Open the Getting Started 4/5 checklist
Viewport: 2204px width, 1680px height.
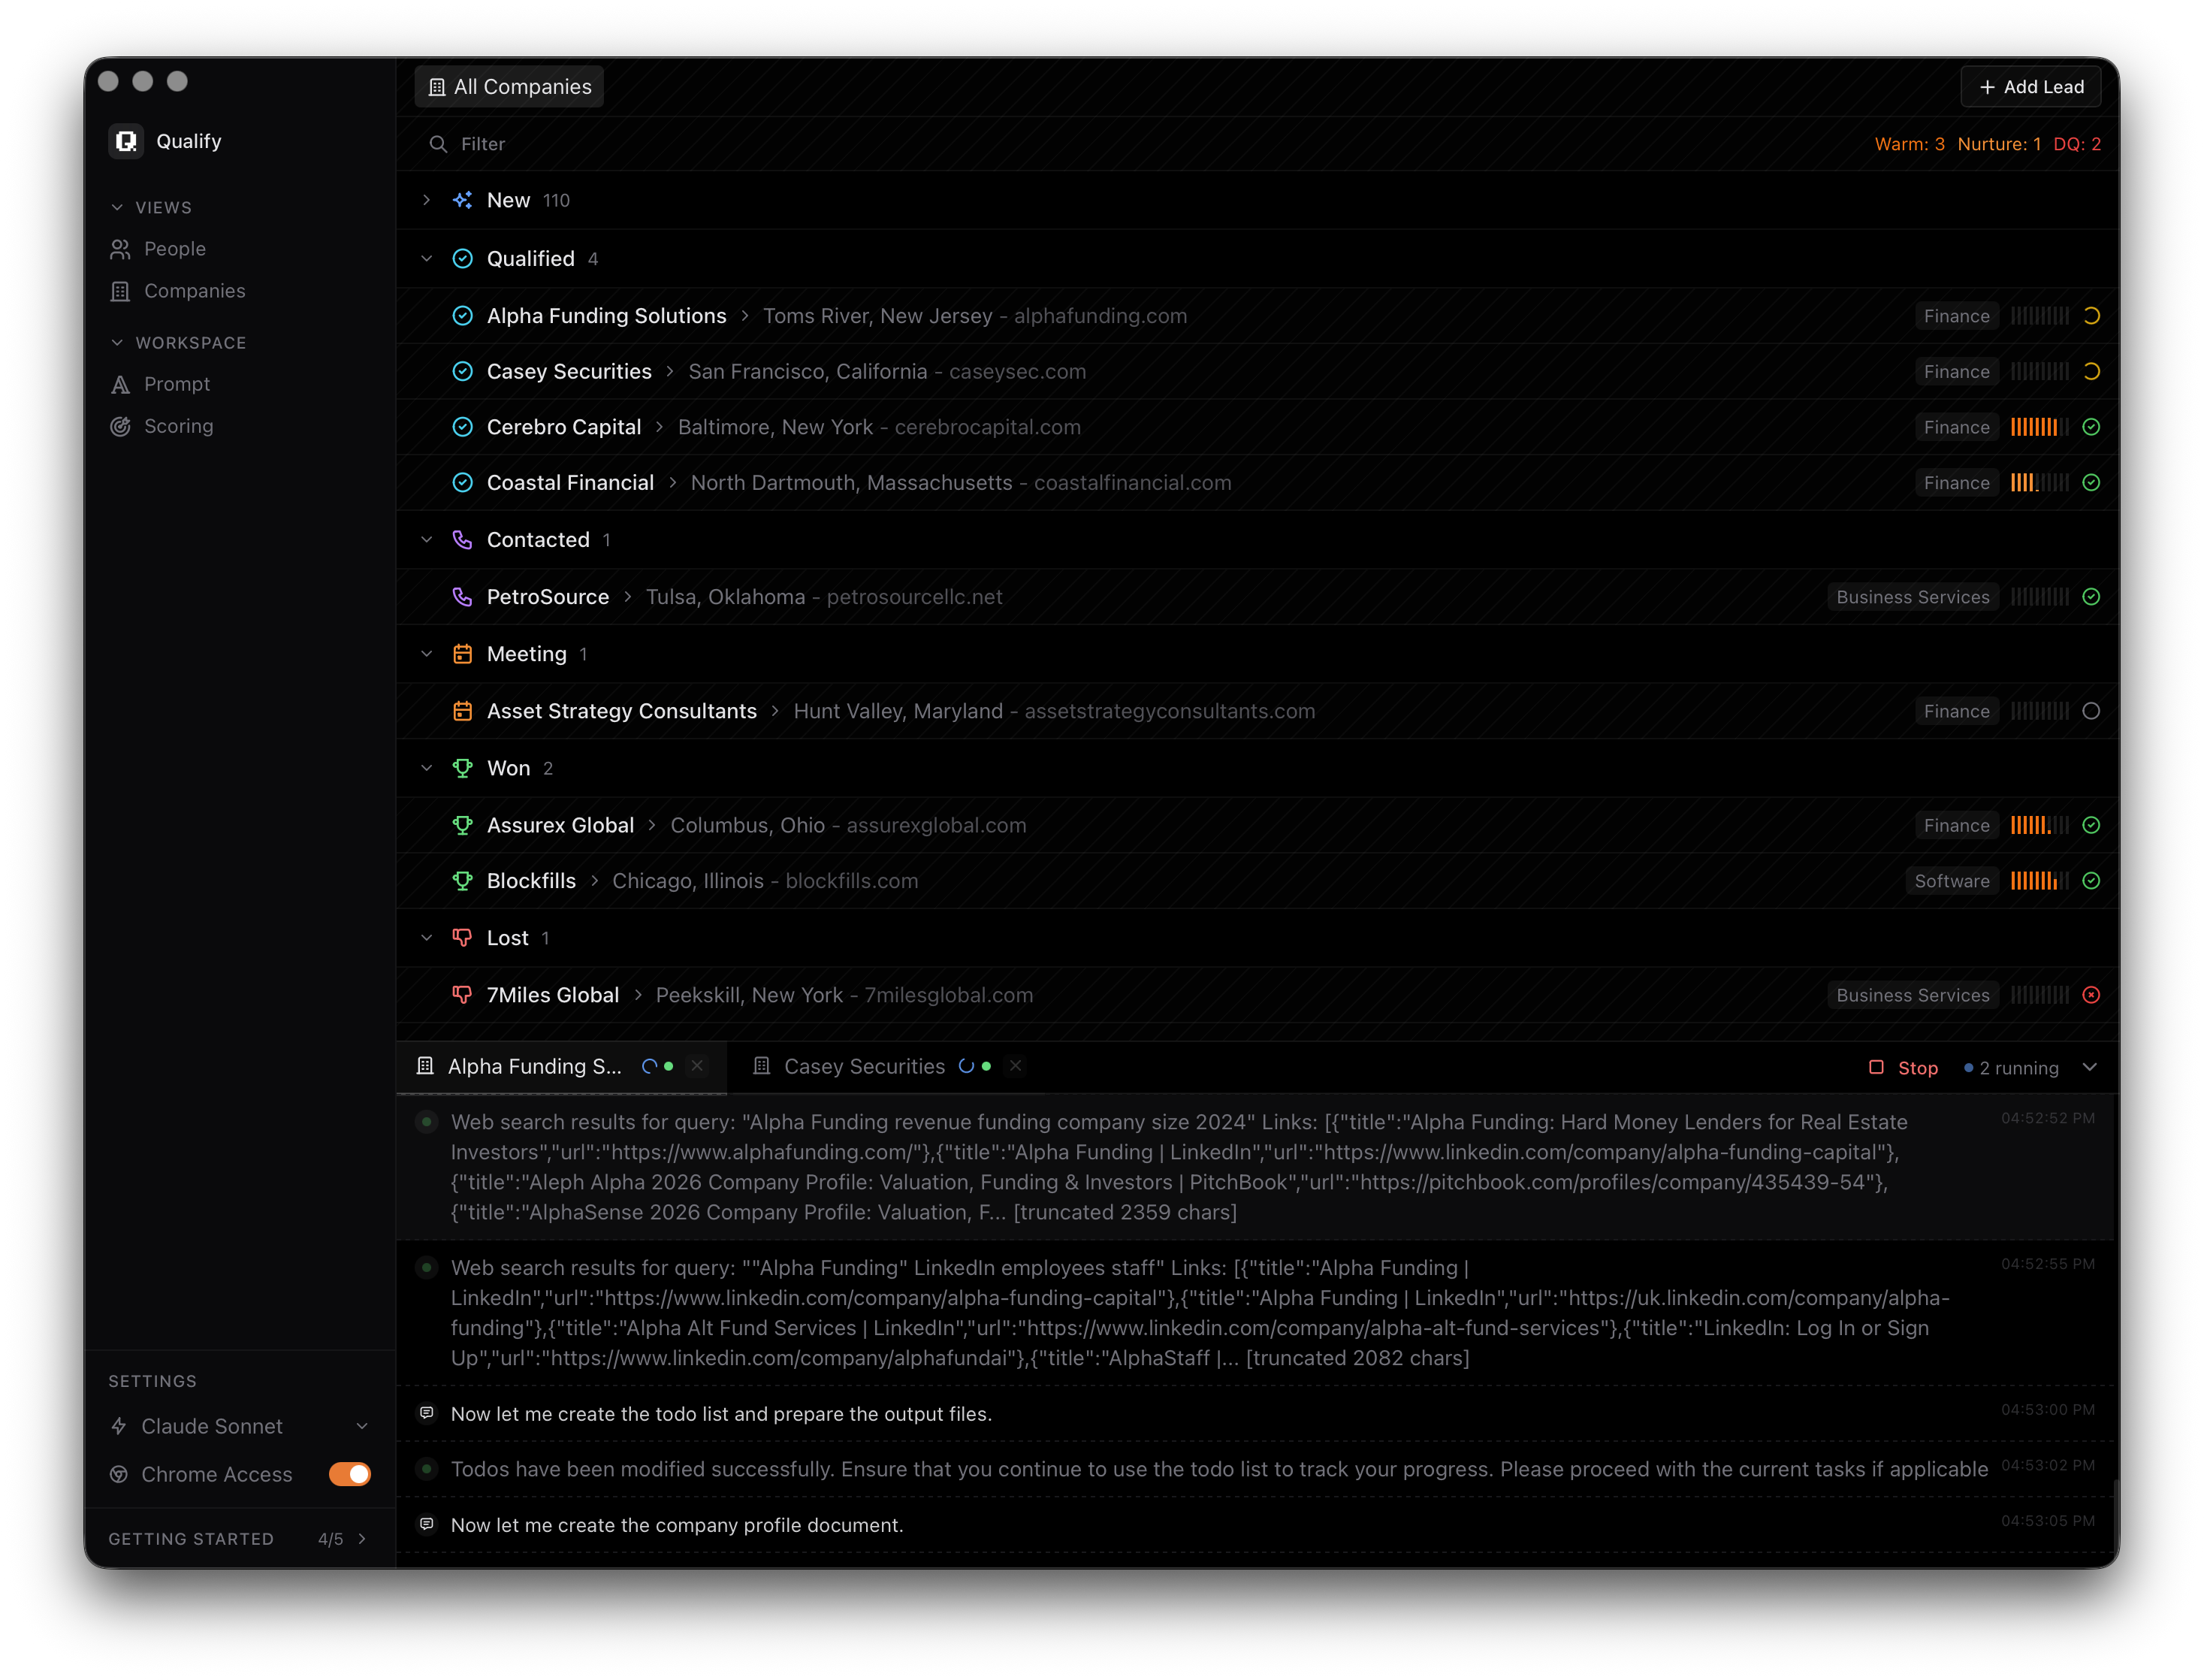[x=240, y=1539]
